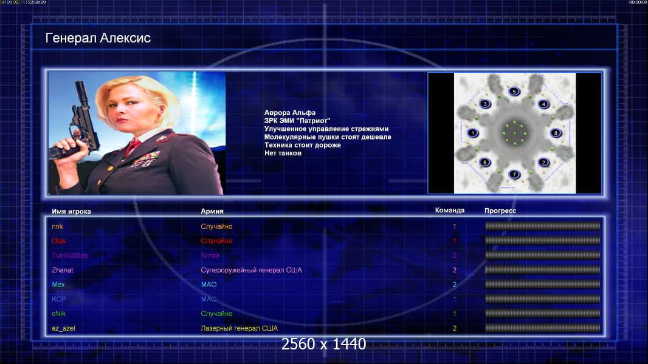Click team number 1 in oNik row
The image size is (648, 364).
pyautogui.click(x=455, y=314)
